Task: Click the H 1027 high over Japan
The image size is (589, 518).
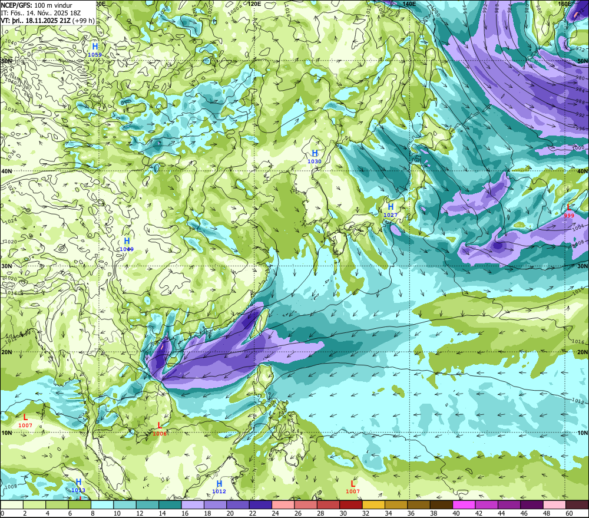Action: pos(391,210)
